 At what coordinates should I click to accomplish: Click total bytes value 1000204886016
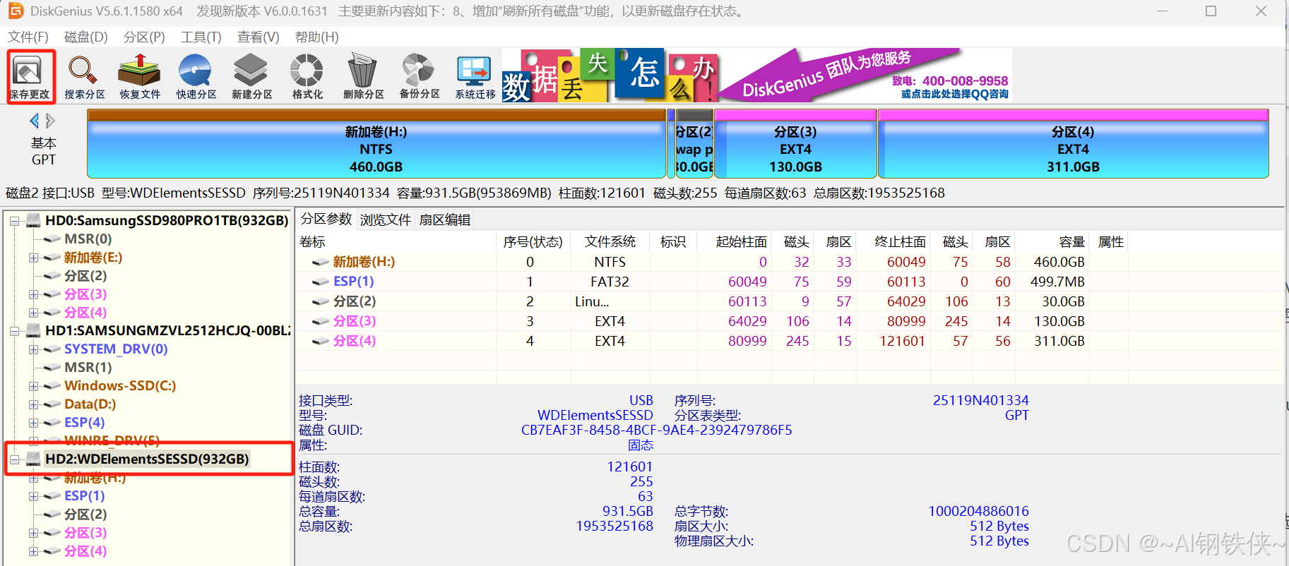pyautogui.click(x=978, y=511)
